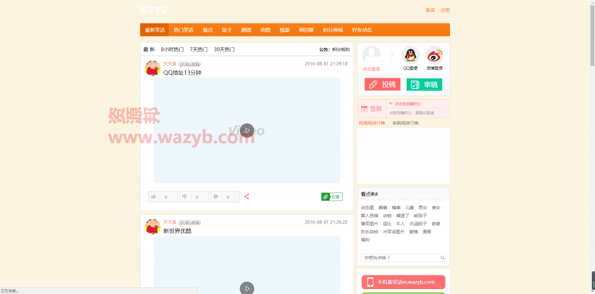Open post title 新世界优酷
The image size is (595, 294).
coord(178,231)
